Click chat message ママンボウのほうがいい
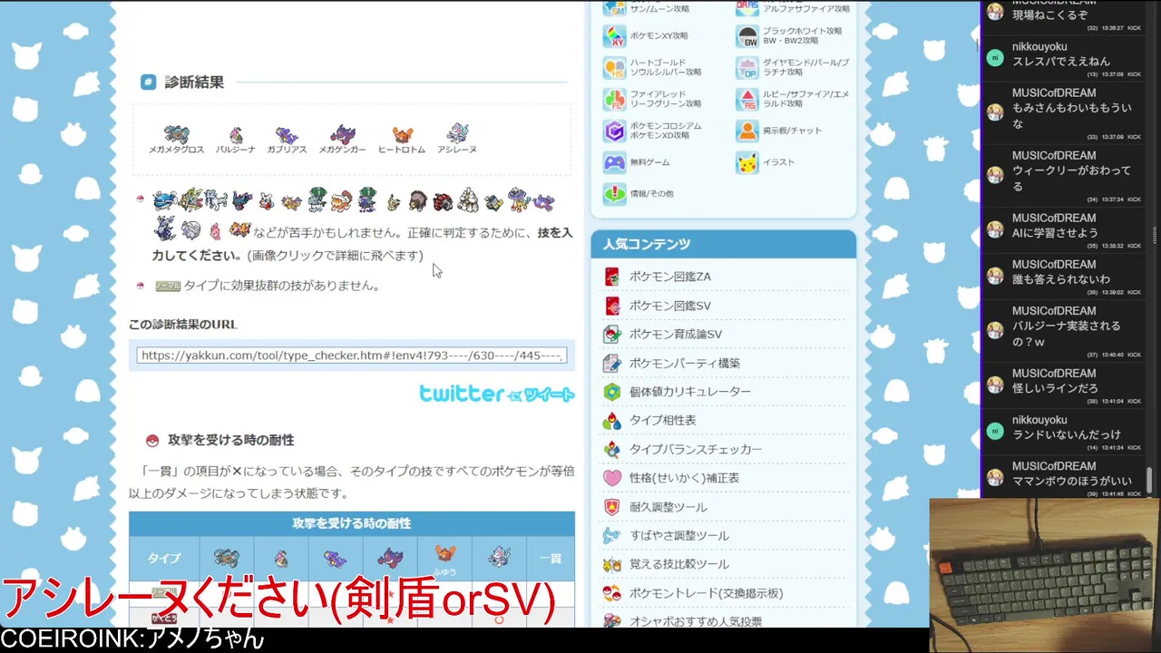This screenshot has height=653, width=1161. 1072,482
